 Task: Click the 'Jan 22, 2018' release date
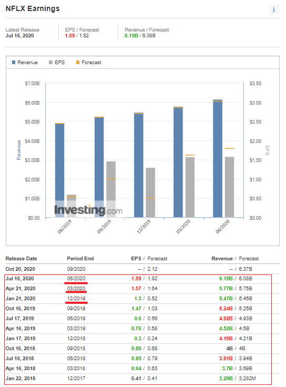[21, 379]
